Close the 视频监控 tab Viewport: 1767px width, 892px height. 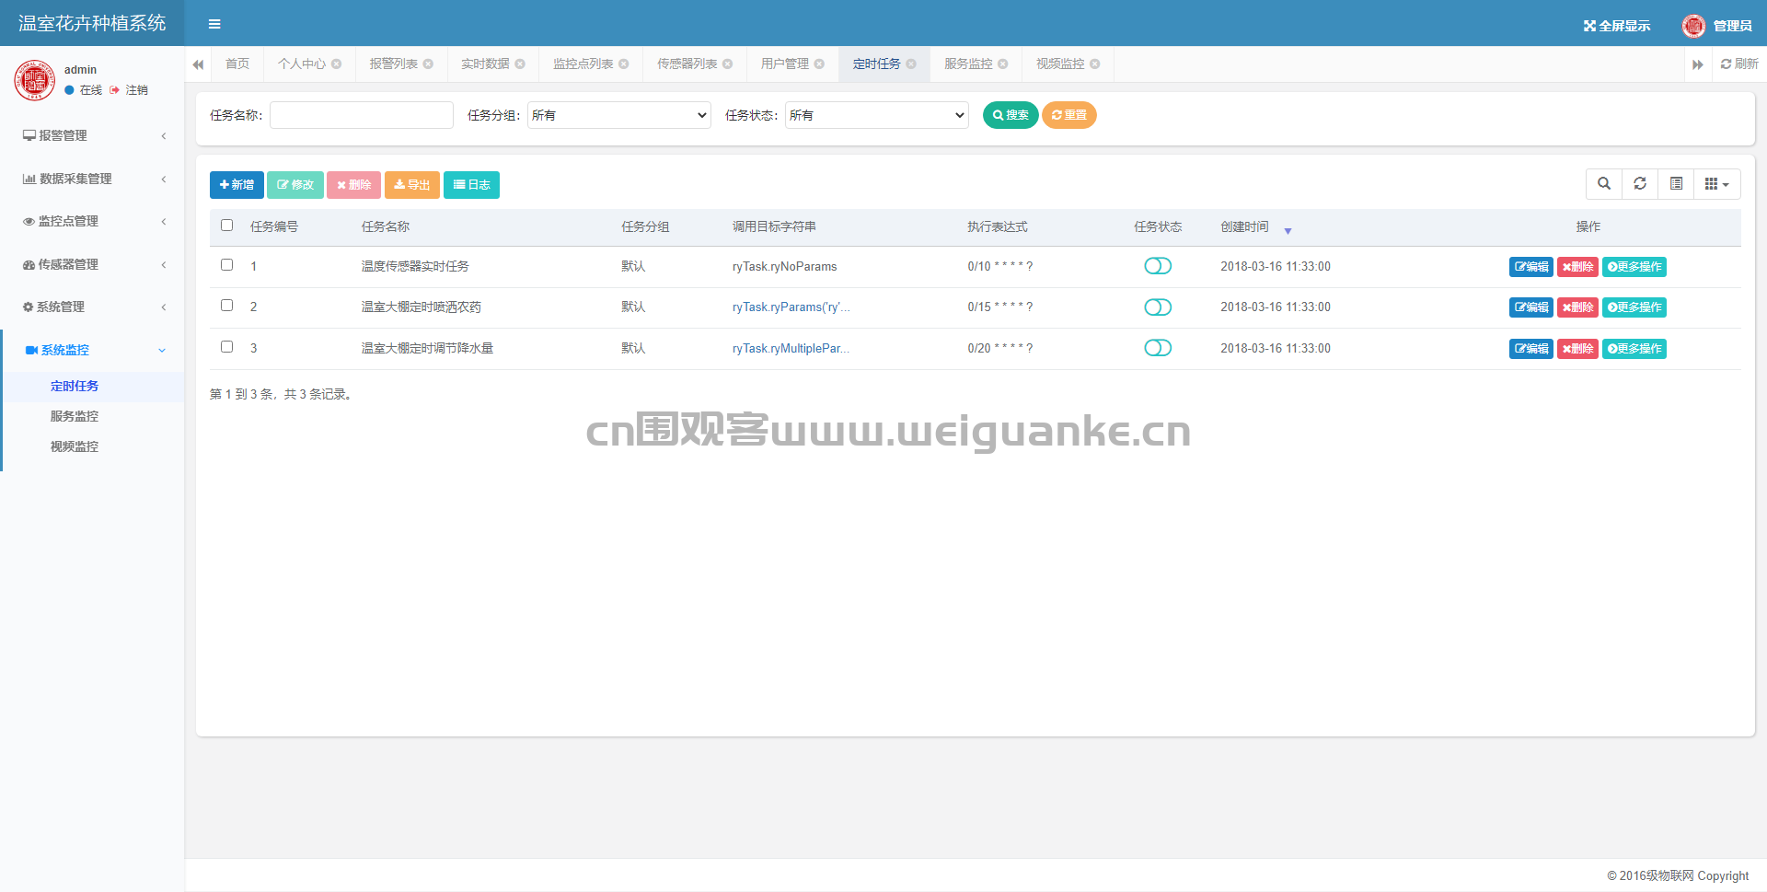(1095, 64)
